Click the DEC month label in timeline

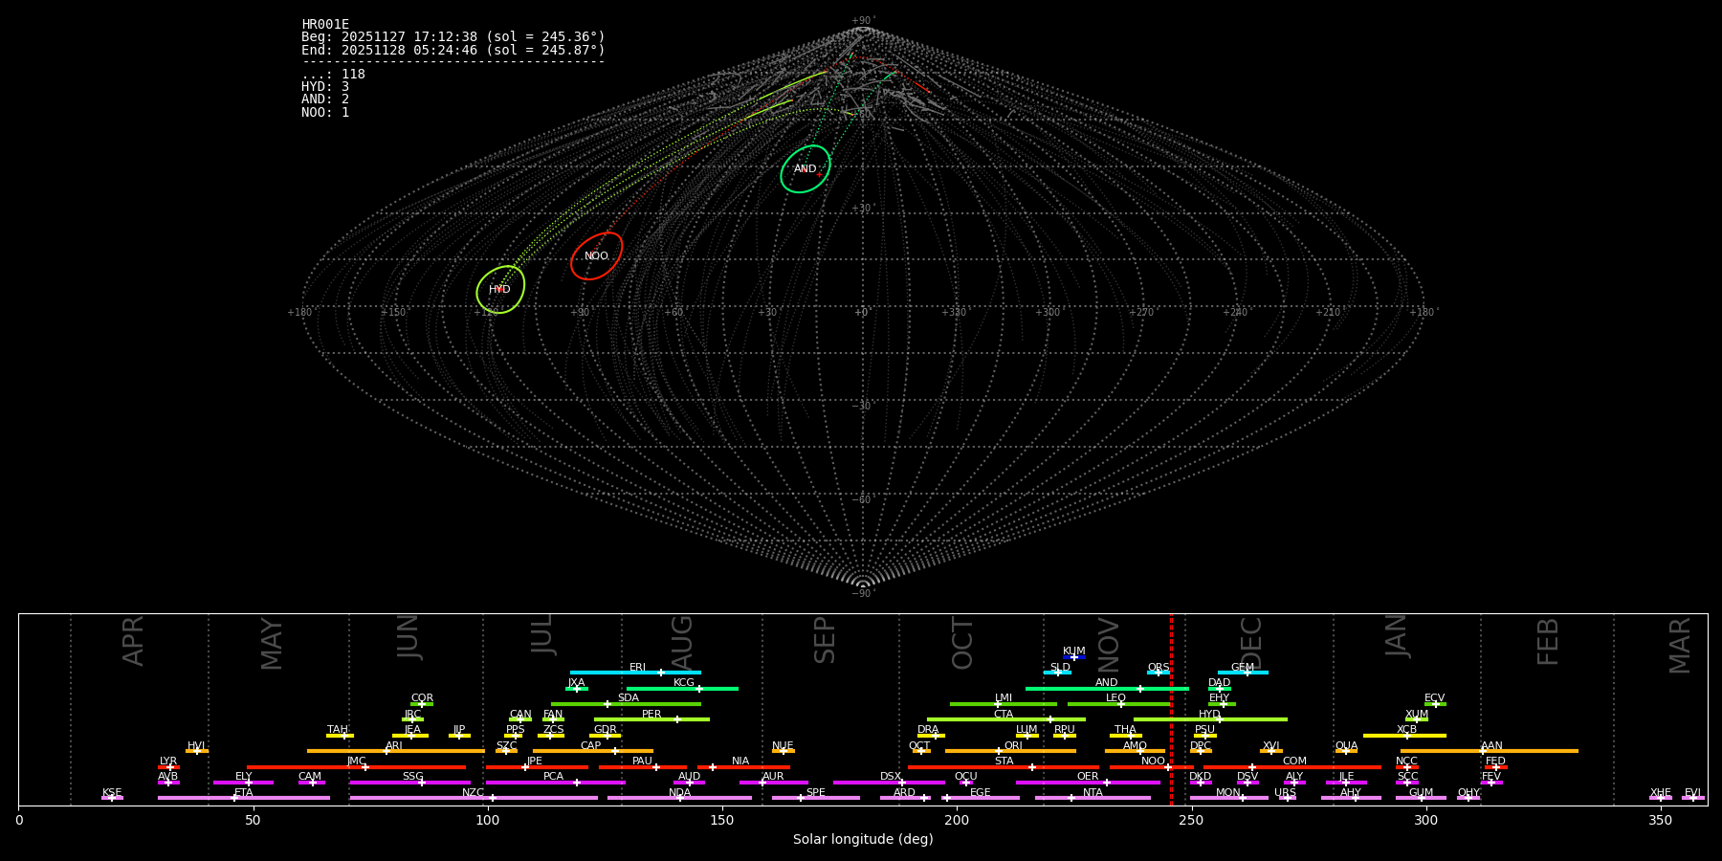1251,641
